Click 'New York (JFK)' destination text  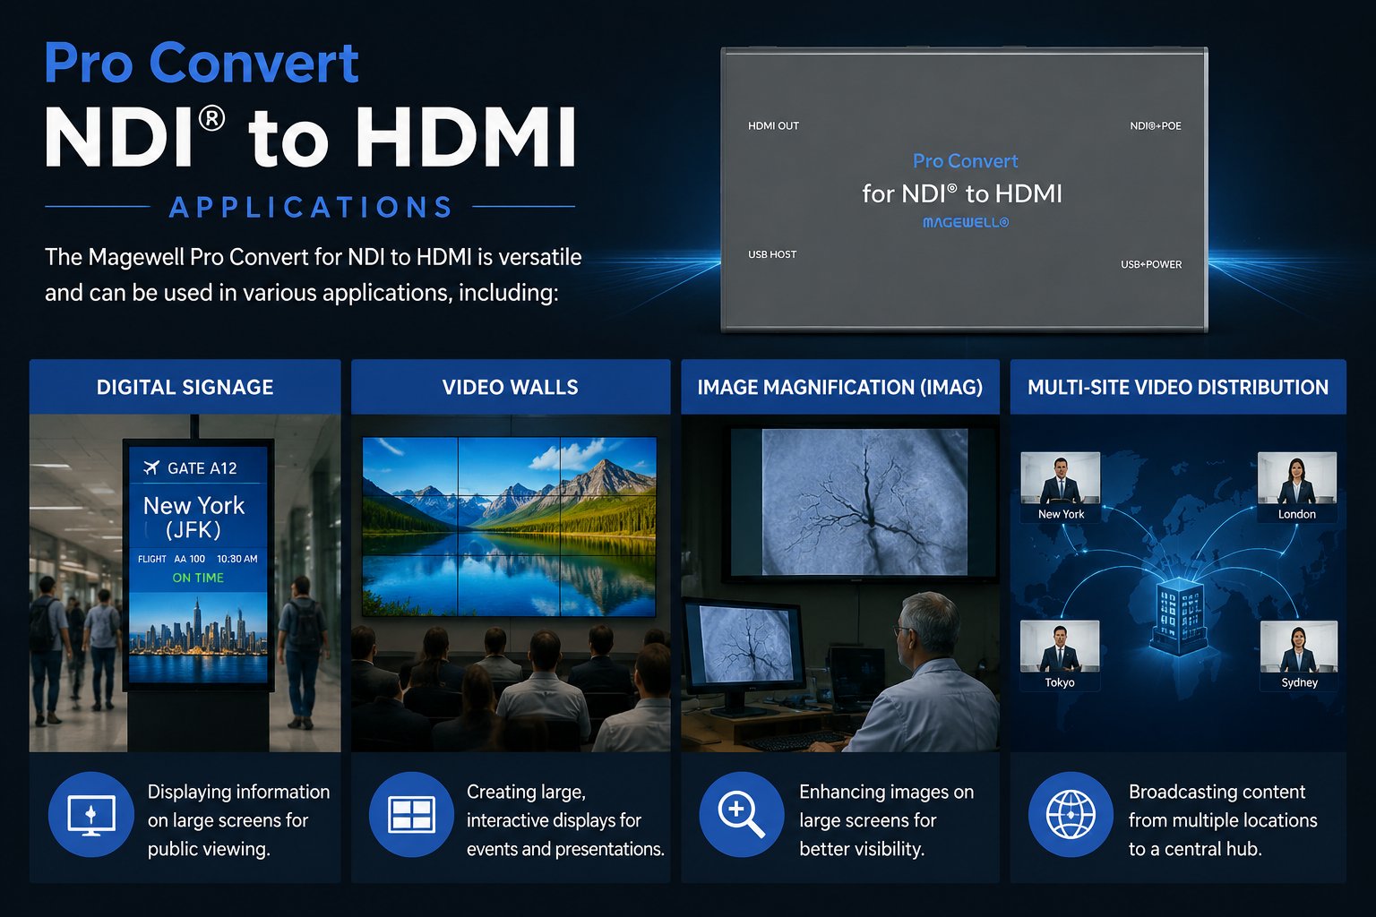pyautogui.click(x=194, y=518)
